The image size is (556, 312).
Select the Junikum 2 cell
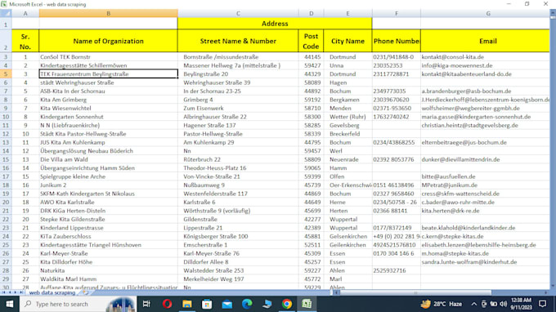[x=108, y=185]
